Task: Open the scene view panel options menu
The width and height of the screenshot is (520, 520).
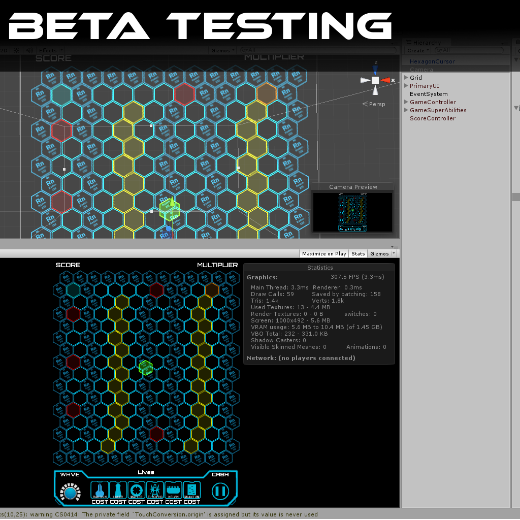Action: click(395, 43)
